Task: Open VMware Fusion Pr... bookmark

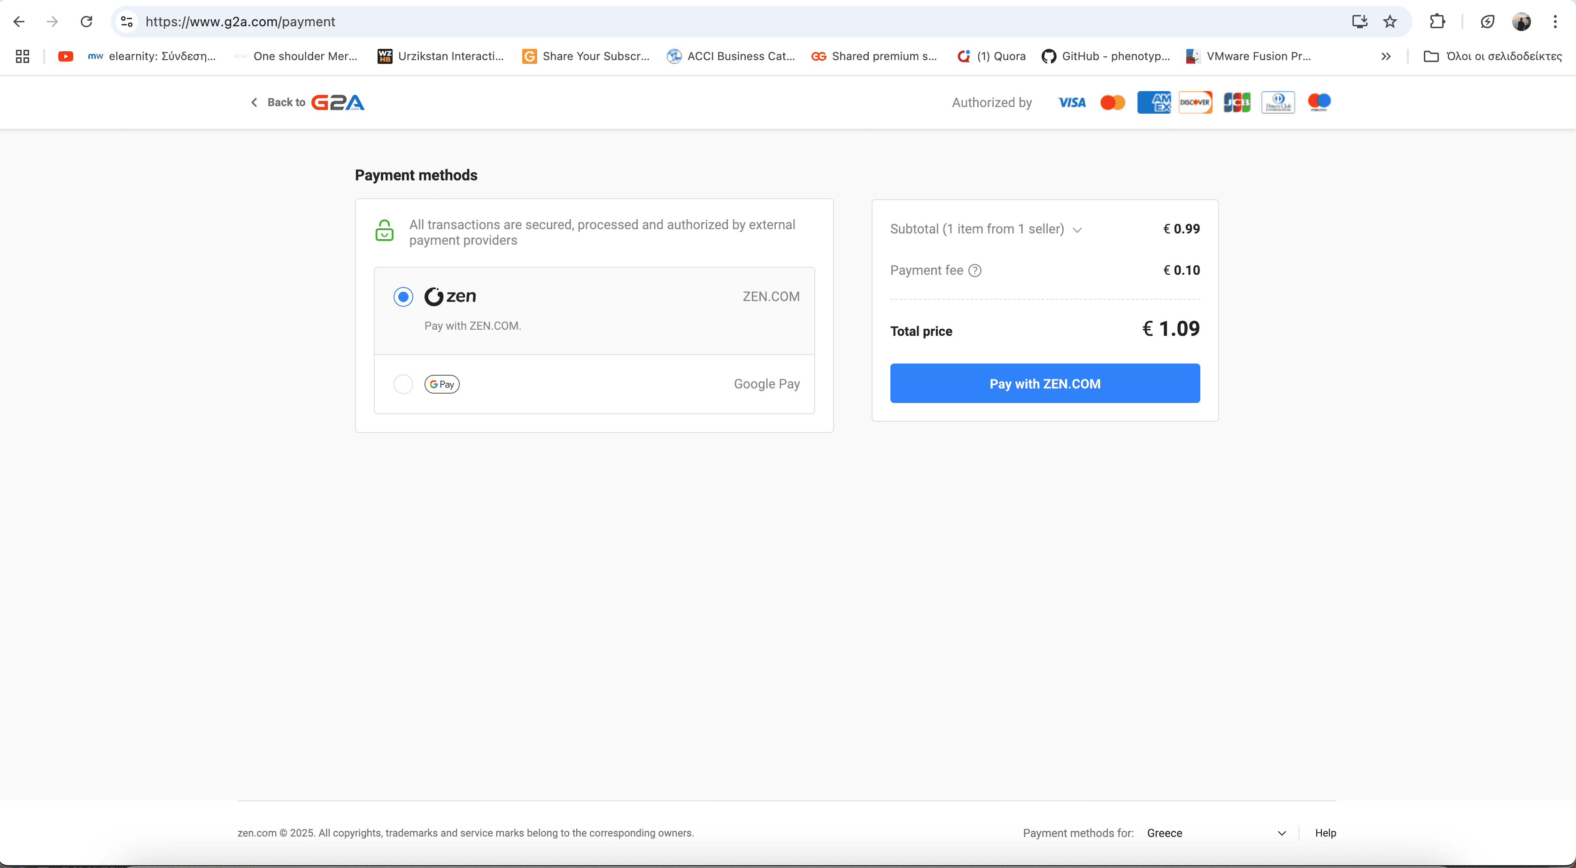Action: click(1249, 56)
